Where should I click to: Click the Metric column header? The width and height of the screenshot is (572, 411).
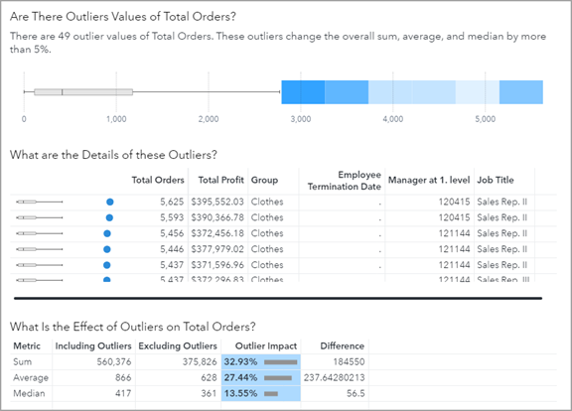click(x=27, y=345)
